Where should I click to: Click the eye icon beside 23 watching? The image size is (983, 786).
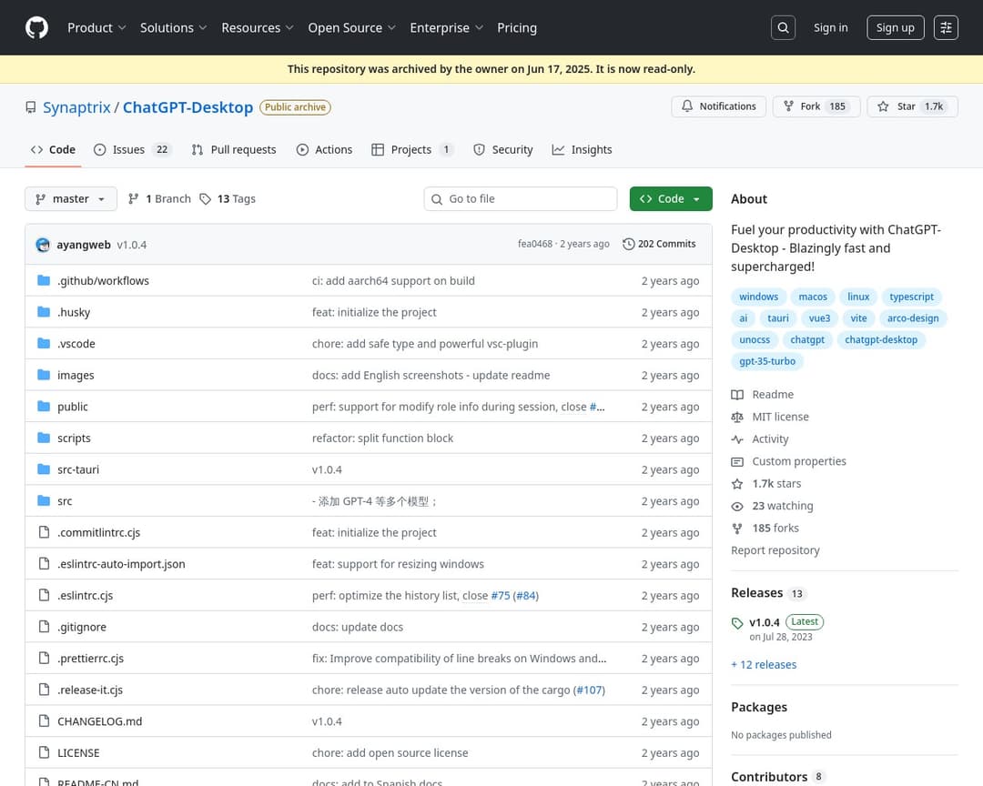(x=738, y=506)
